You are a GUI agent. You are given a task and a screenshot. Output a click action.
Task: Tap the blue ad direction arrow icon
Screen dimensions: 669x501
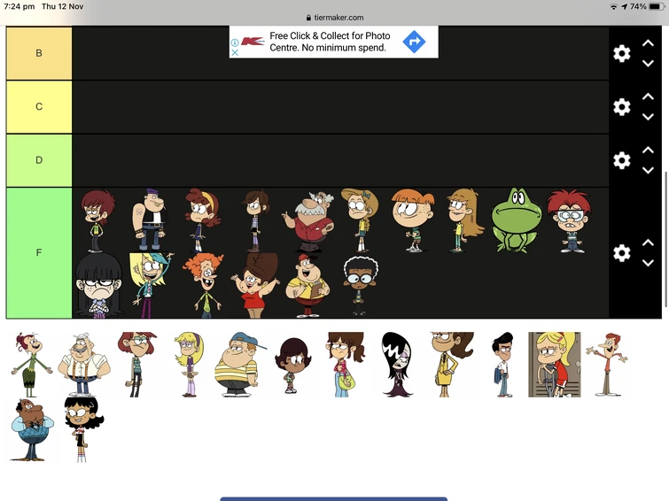click(414, 42)
